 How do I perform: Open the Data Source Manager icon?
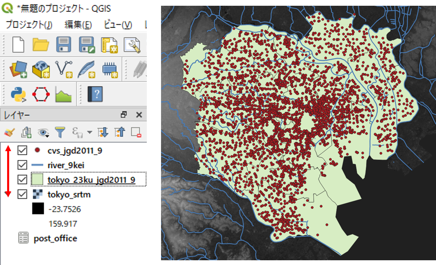point(18,69)
